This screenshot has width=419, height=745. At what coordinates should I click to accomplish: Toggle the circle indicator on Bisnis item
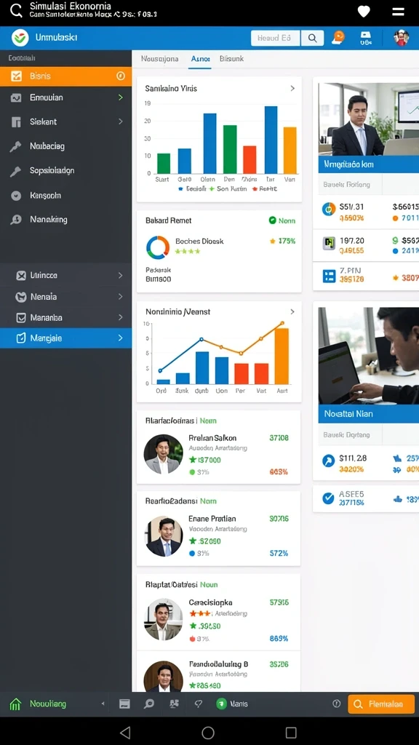121,76
